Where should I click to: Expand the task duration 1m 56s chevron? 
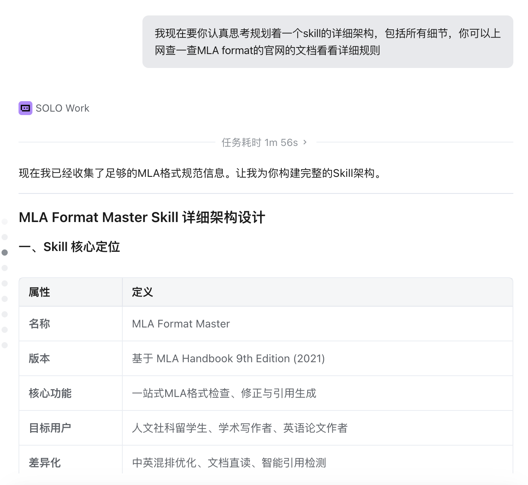305,142
